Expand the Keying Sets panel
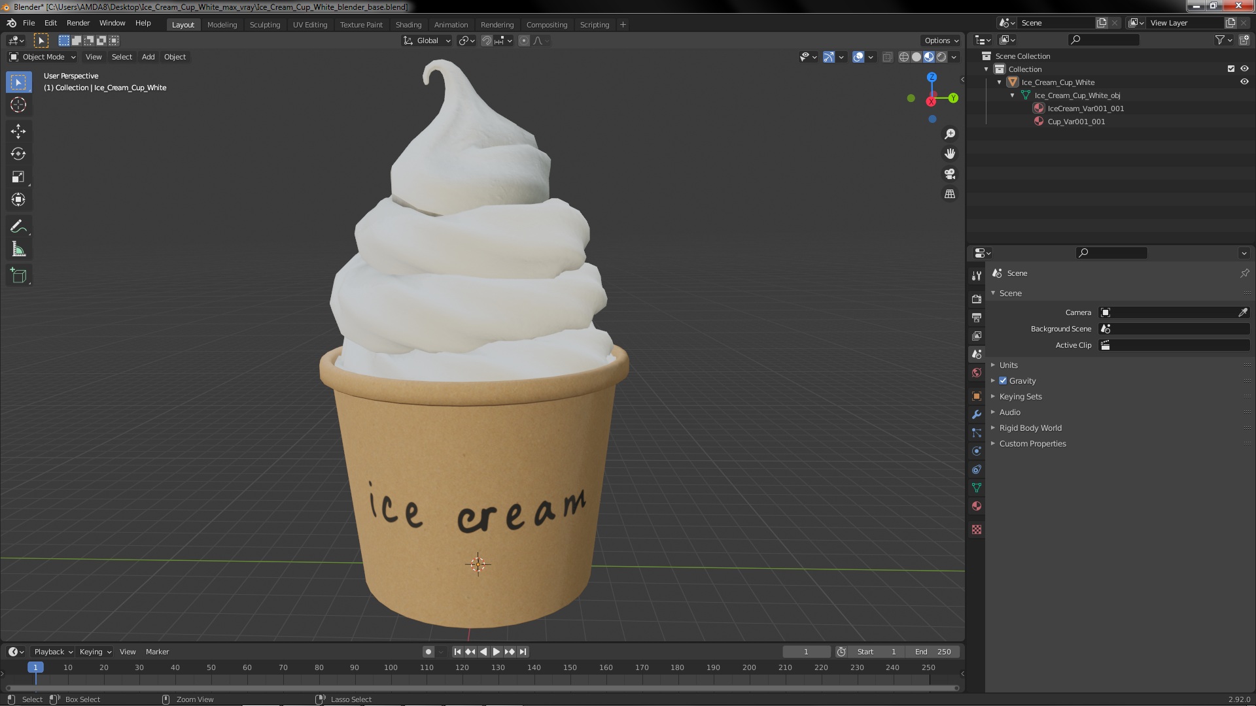Image resolution: width=1256 pixels, height=706 pixels. click(1020, 396)
